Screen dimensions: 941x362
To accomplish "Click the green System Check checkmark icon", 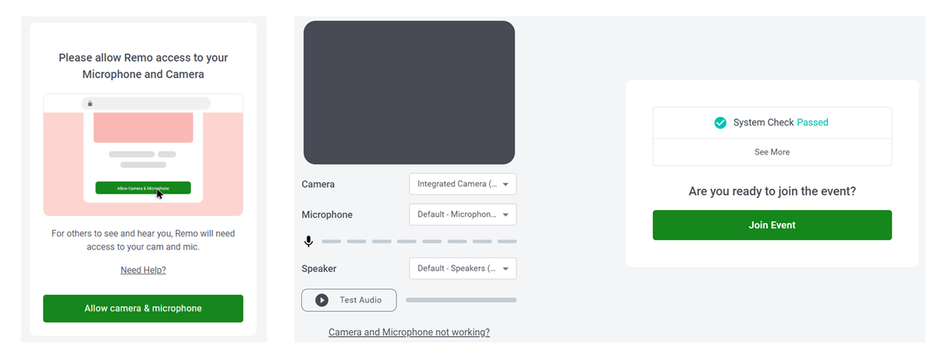I will 720,122.
